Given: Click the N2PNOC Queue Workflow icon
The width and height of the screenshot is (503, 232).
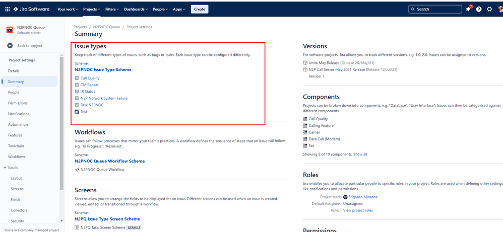Looking at the screenshot, I should 77,170.
